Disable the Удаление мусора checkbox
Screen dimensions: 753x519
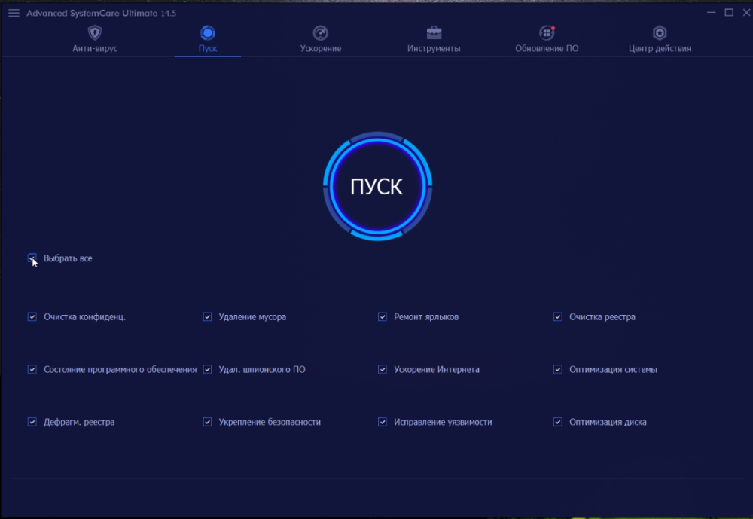pyautogui.click(x=207, y=317)
